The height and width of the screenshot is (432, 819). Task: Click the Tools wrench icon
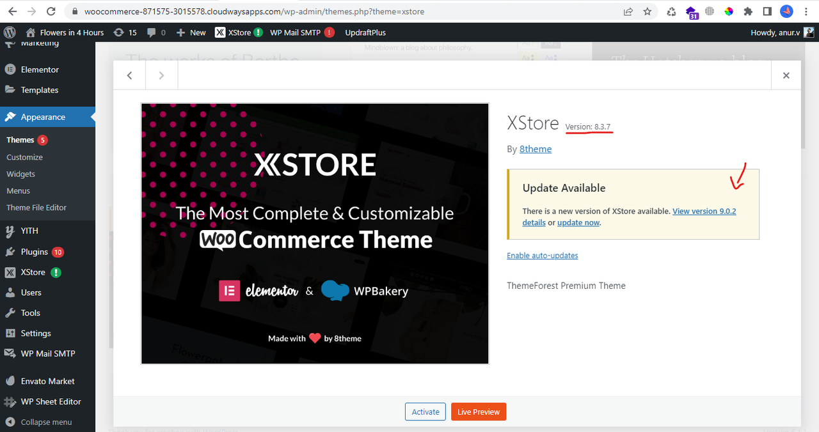[x=10, y=313]
